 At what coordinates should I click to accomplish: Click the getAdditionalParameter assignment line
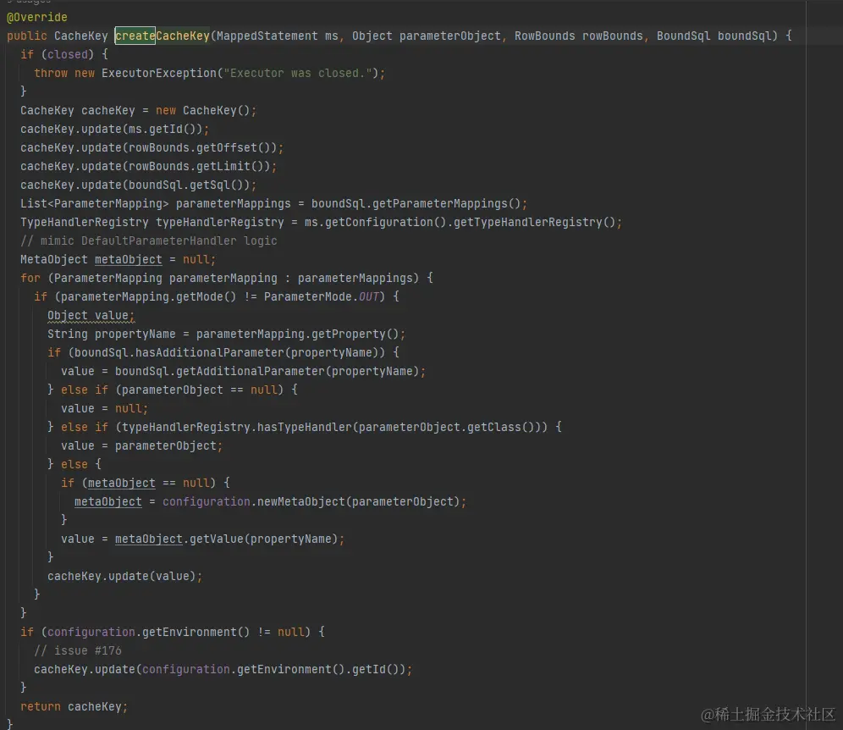click(x=243, y=371)
